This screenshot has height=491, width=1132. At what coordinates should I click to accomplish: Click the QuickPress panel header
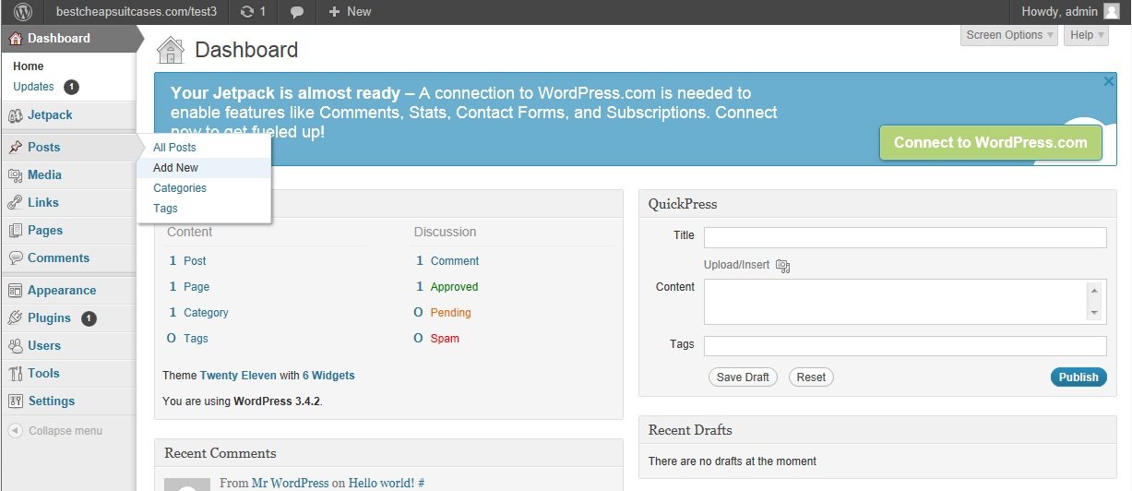[x=877, y=204]
